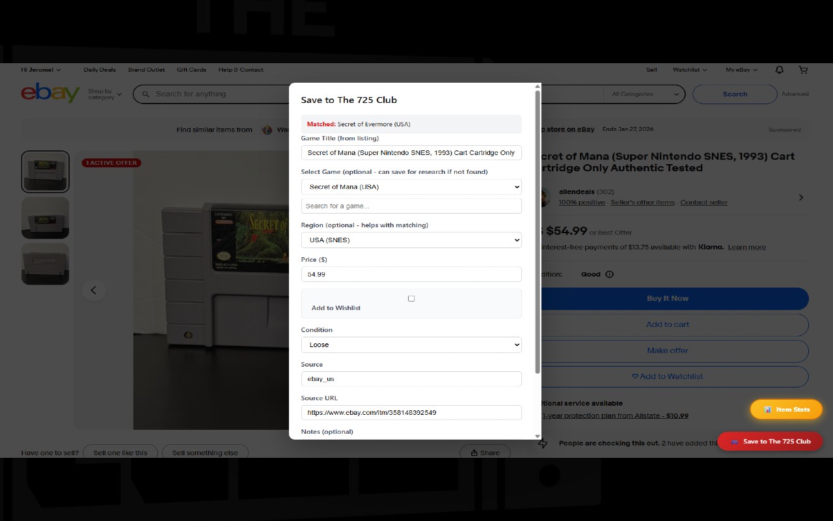
Task: Click the info icon next to Good condition
Action: [x=610, y=274]
